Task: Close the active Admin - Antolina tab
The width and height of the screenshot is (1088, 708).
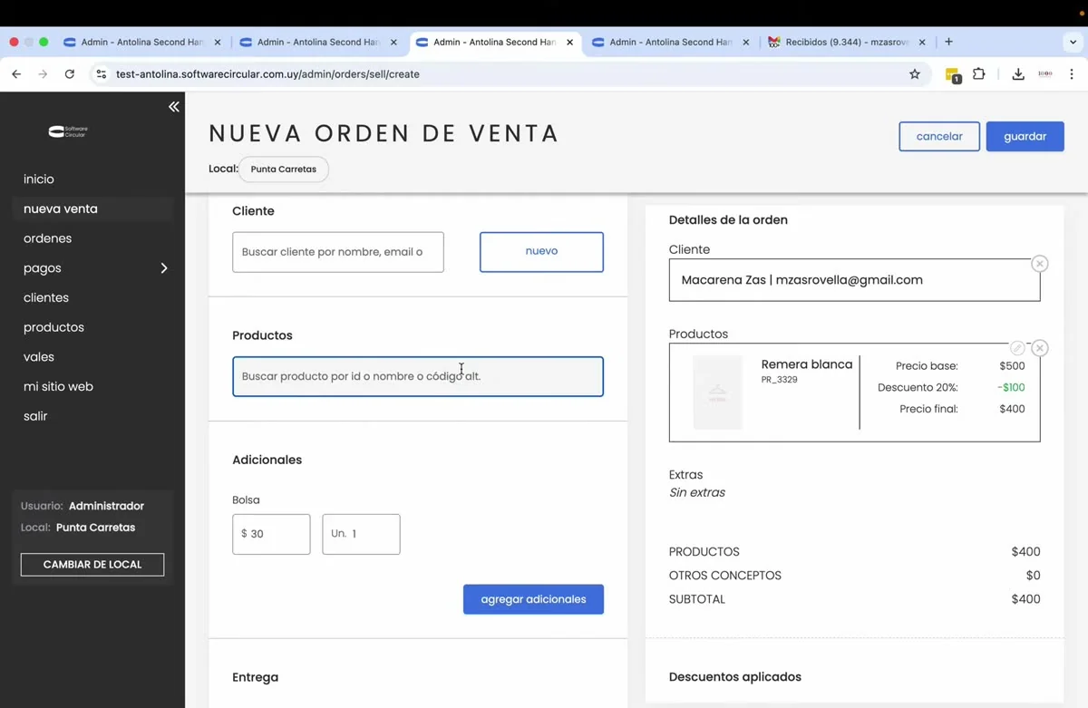Action: [x=569, y=42]
